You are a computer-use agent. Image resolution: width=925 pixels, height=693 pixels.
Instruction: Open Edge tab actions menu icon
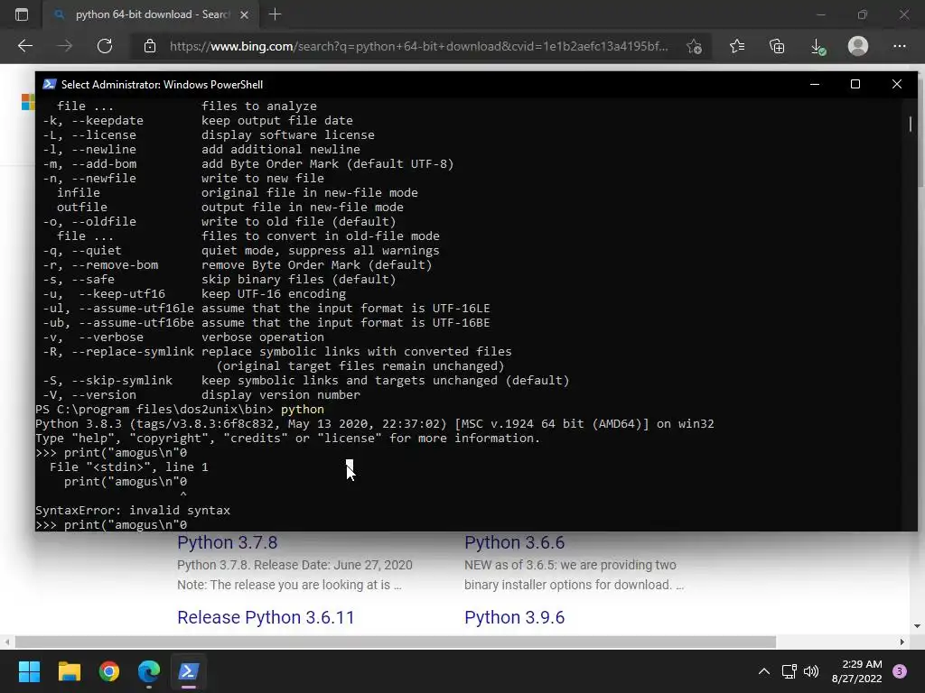pos(22,14)
